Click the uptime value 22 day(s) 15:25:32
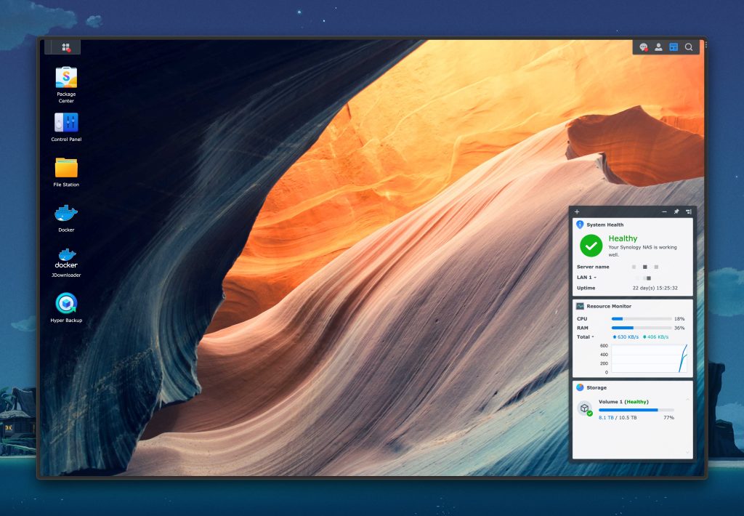744x516 pixels. pos(655,288)
